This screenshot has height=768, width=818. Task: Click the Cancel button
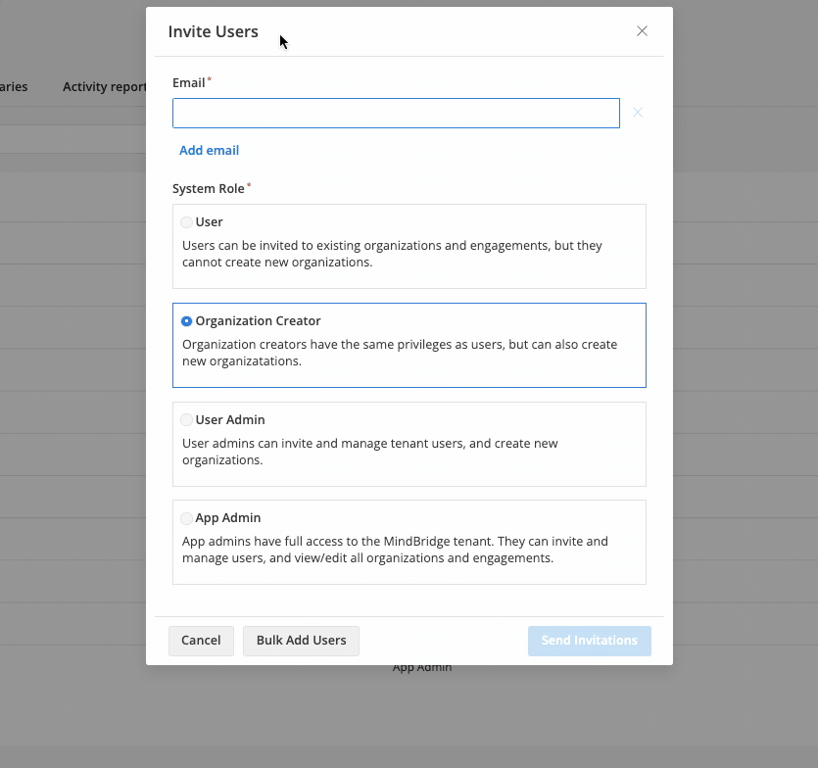click(201, 640)
